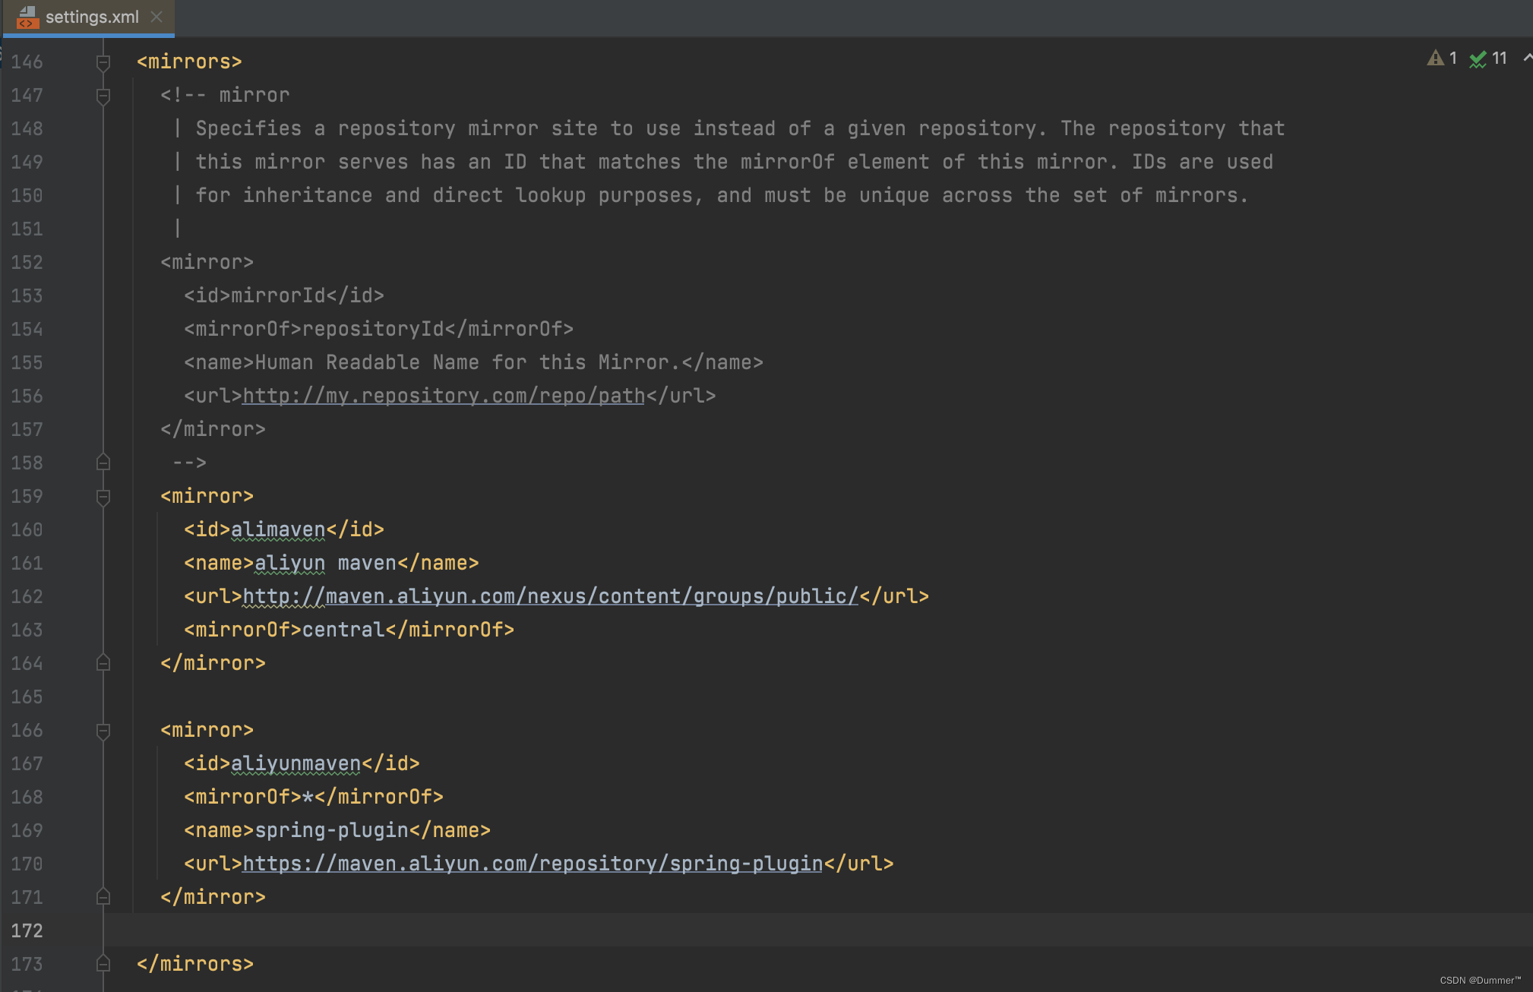
Task: Click fold end marker at line 158
Action: pos(103,463)
